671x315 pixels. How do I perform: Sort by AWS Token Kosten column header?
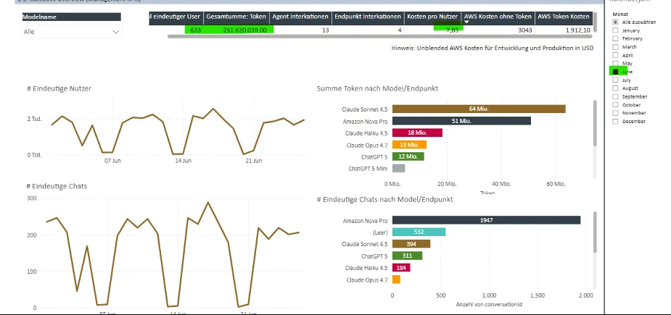563,17
